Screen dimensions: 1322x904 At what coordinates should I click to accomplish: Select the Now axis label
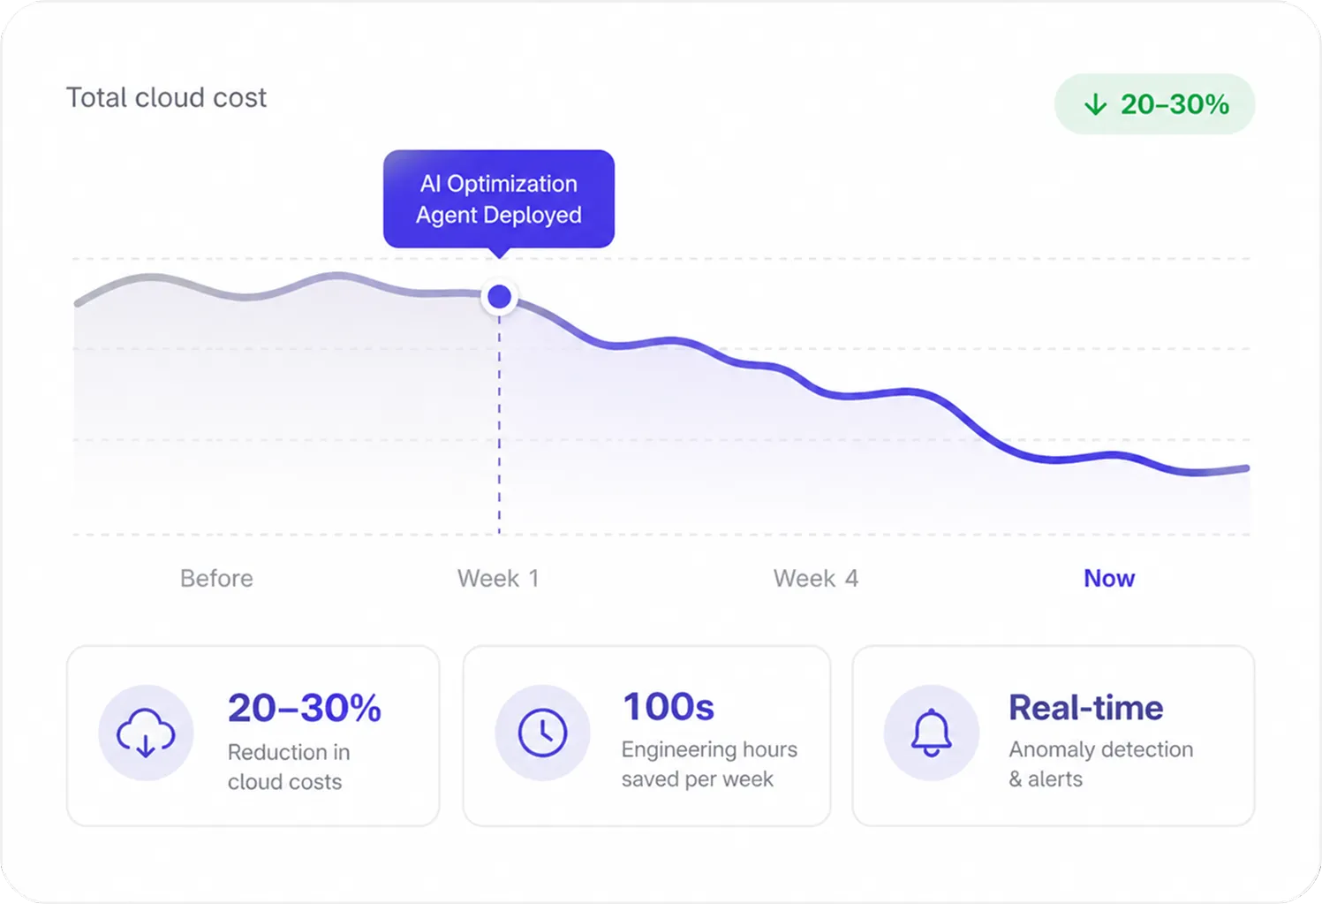coord(1109,578)
